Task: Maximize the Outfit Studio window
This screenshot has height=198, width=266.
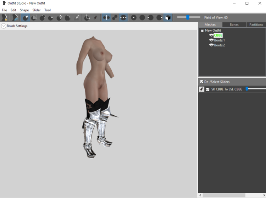Action: (x=247, y=3)
